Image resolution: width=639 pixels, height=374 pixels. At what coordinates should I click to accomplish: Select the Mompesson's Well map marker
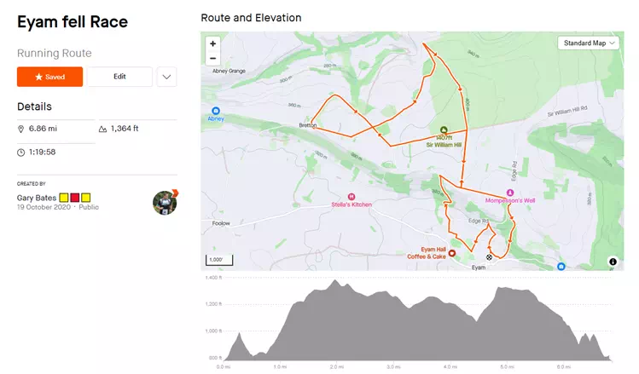[509, 193]
